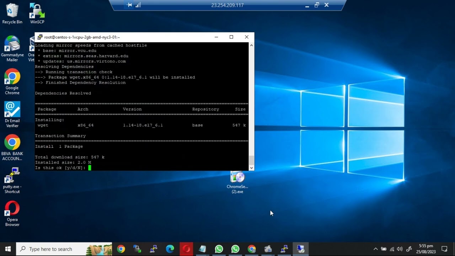The image size is (455, 256).
Task: Click the connection signal icon on remote bar
Action: pos(138,5)
